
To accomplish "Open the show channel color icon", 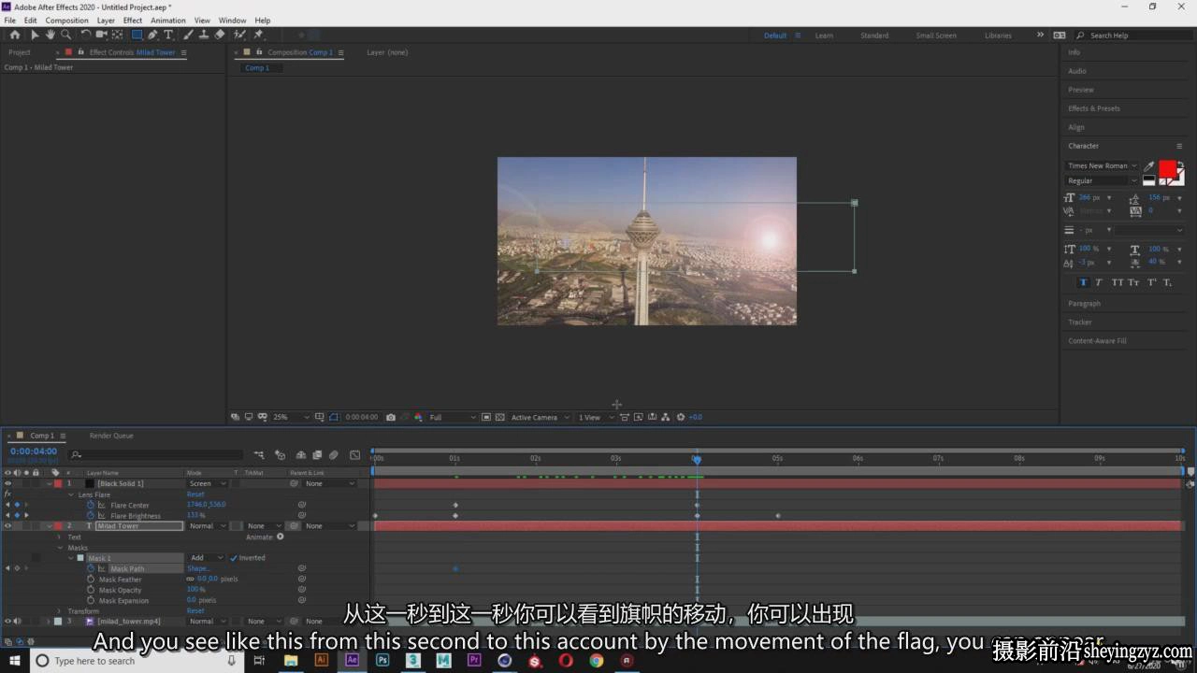I will click(418, 417).
